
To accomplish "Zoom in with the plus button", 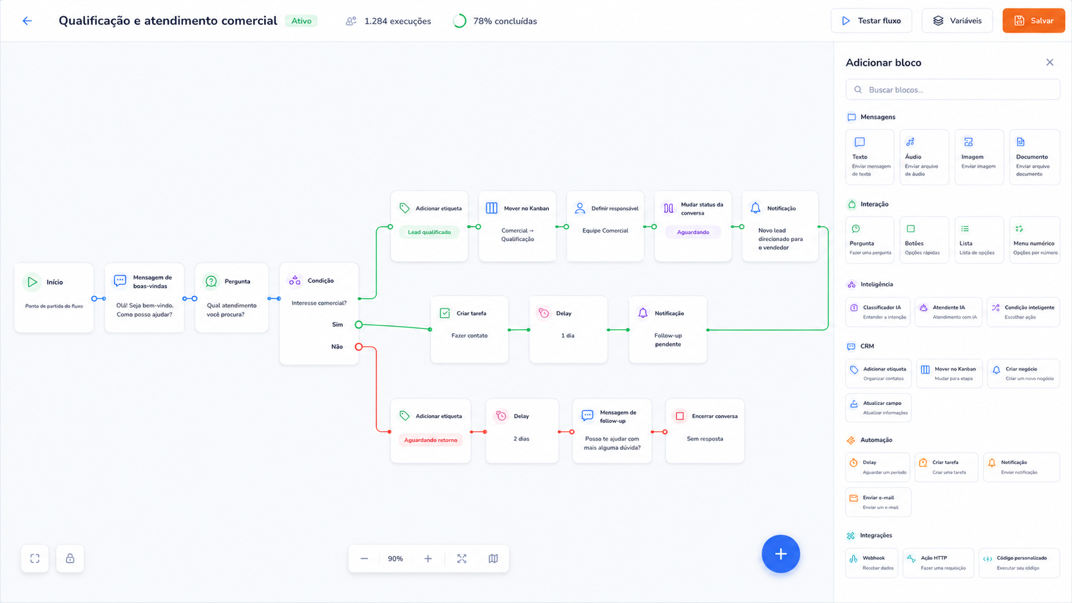I will tap(428, 559).
